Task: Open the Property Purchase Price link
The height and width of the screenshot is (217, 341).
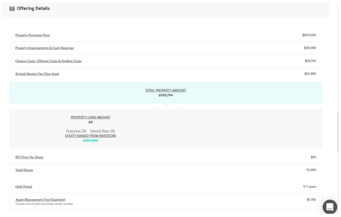Action: point(32,35)
